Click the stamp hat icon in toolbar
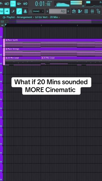 coord(25,11)
